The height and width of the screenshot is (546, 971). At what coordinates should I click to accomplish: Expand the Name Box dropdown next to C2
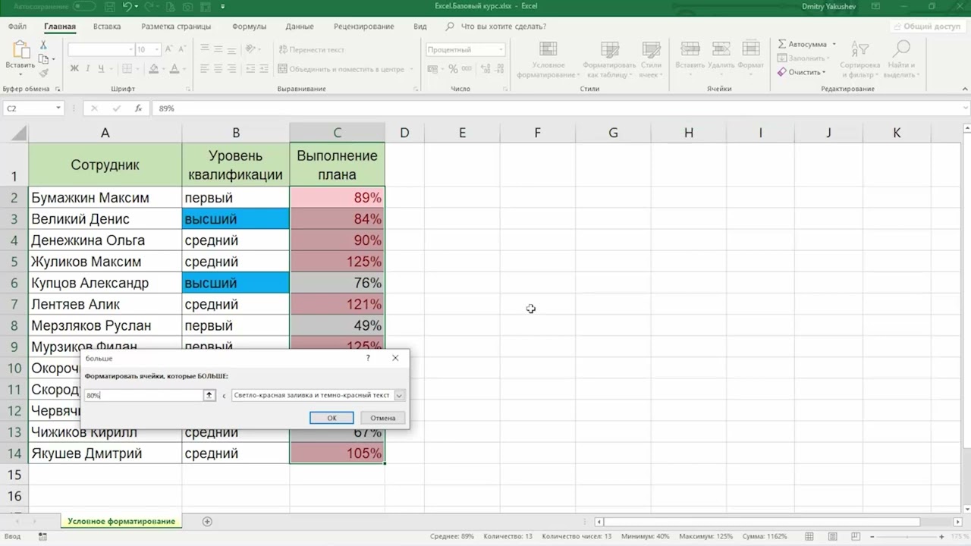coord(58,108)
